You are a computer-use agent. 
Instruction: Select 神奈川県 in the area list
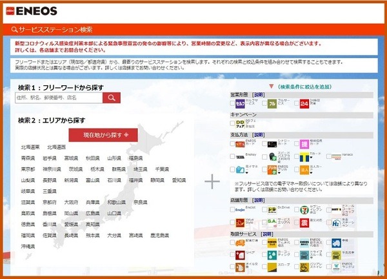coord(52,169)
